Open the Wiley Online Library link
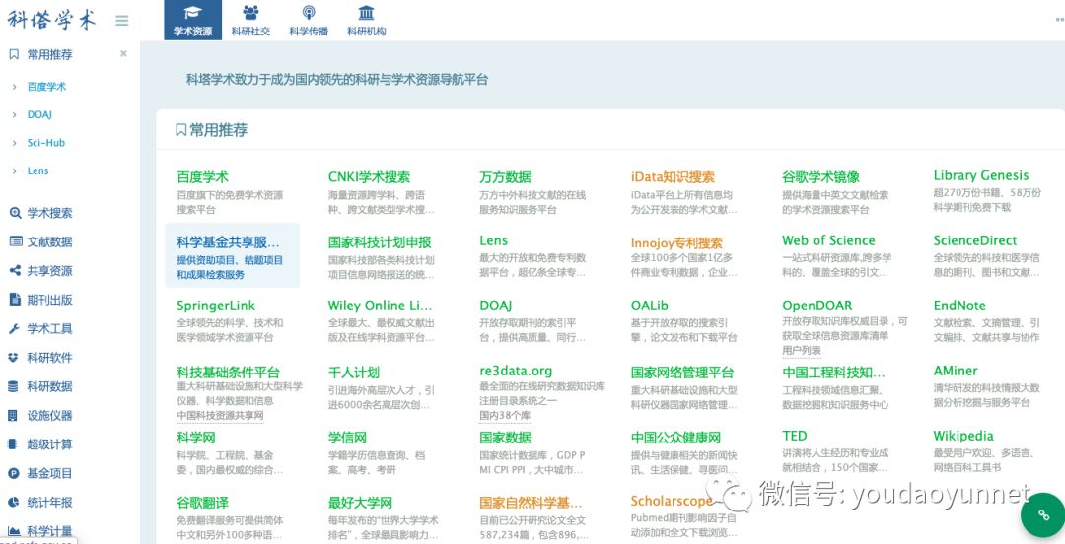 coord(380,306)
